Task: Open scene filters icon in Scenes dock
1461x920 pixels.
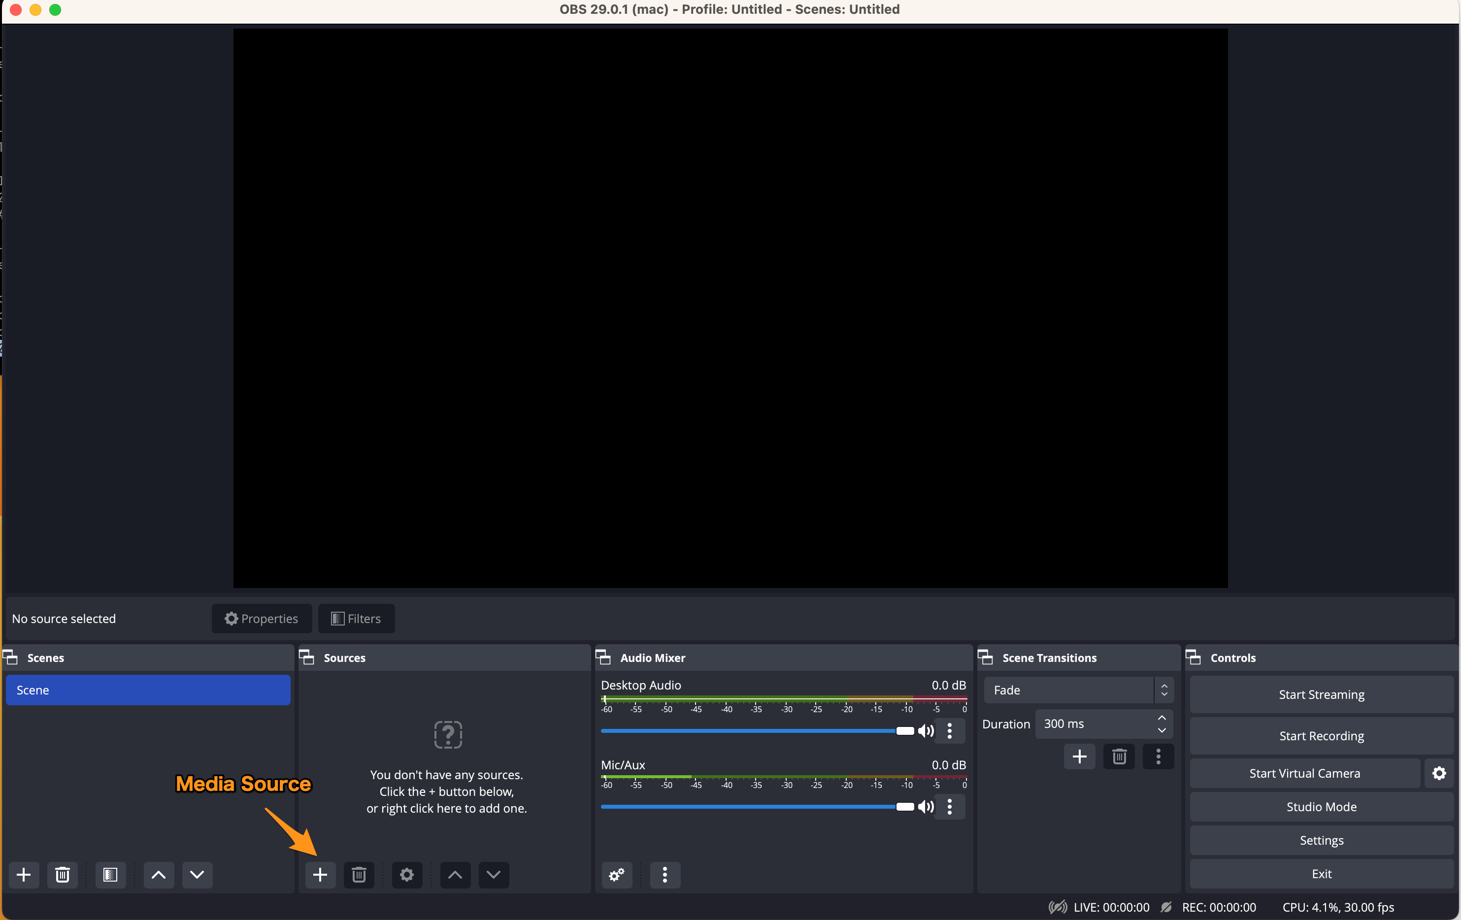Action: click(110, 875)
